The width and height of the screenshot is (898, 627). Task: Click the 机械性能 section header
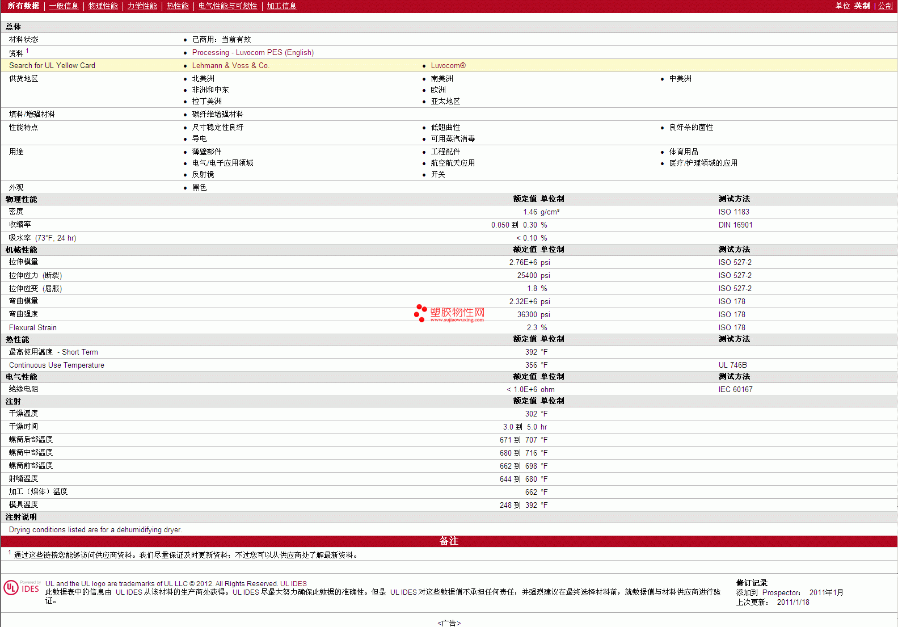[21, 250]
